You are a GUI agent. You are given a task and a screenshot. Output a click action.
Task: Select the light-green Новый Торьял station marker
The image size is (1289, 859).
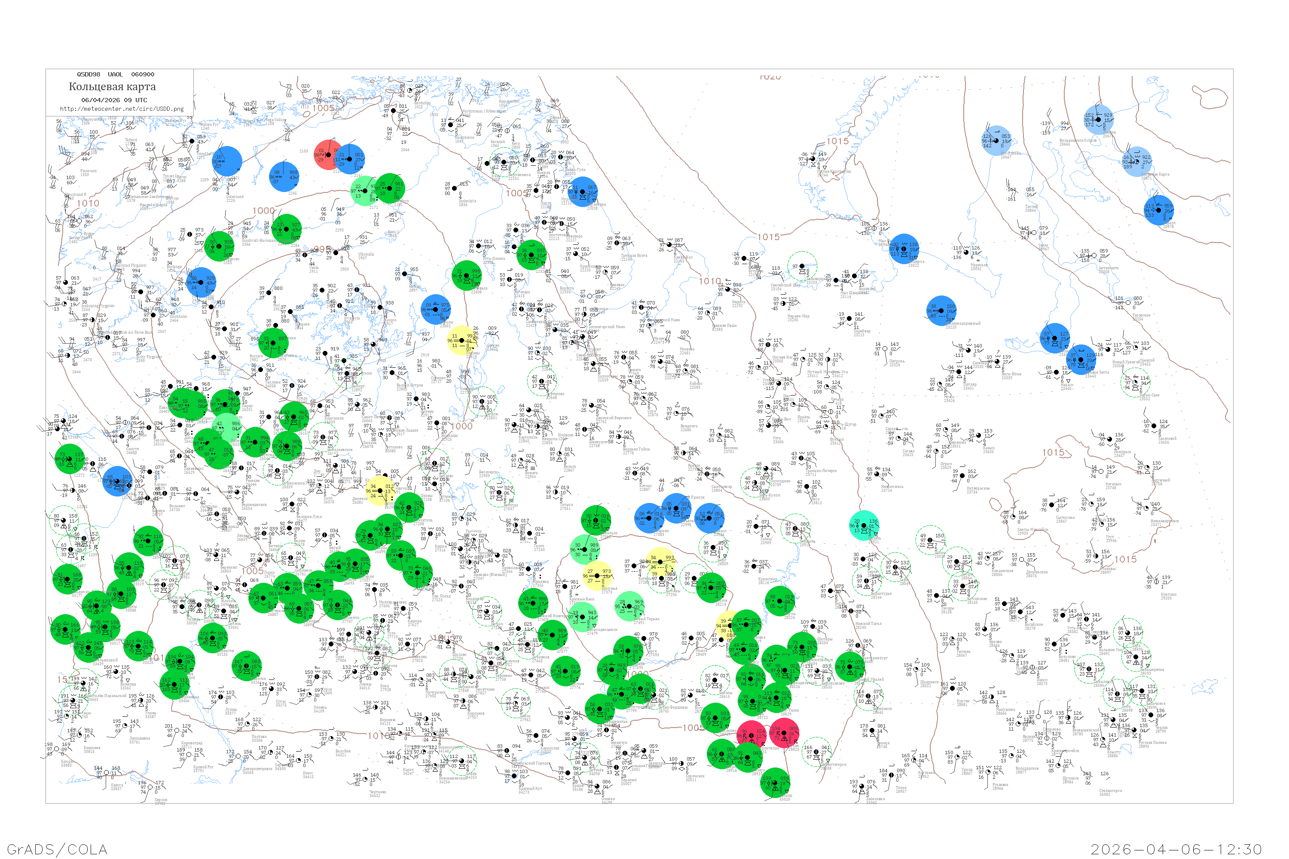(x=629, y=606)
